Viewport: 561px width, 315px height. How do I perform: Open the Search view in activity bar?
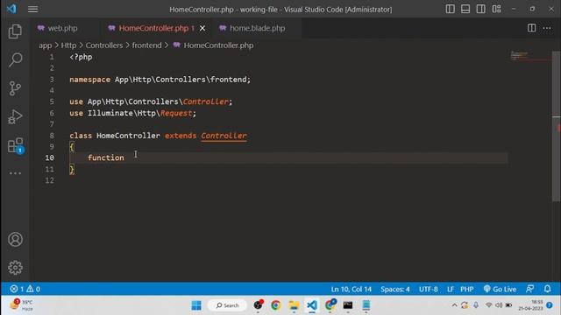coord(15,59)
